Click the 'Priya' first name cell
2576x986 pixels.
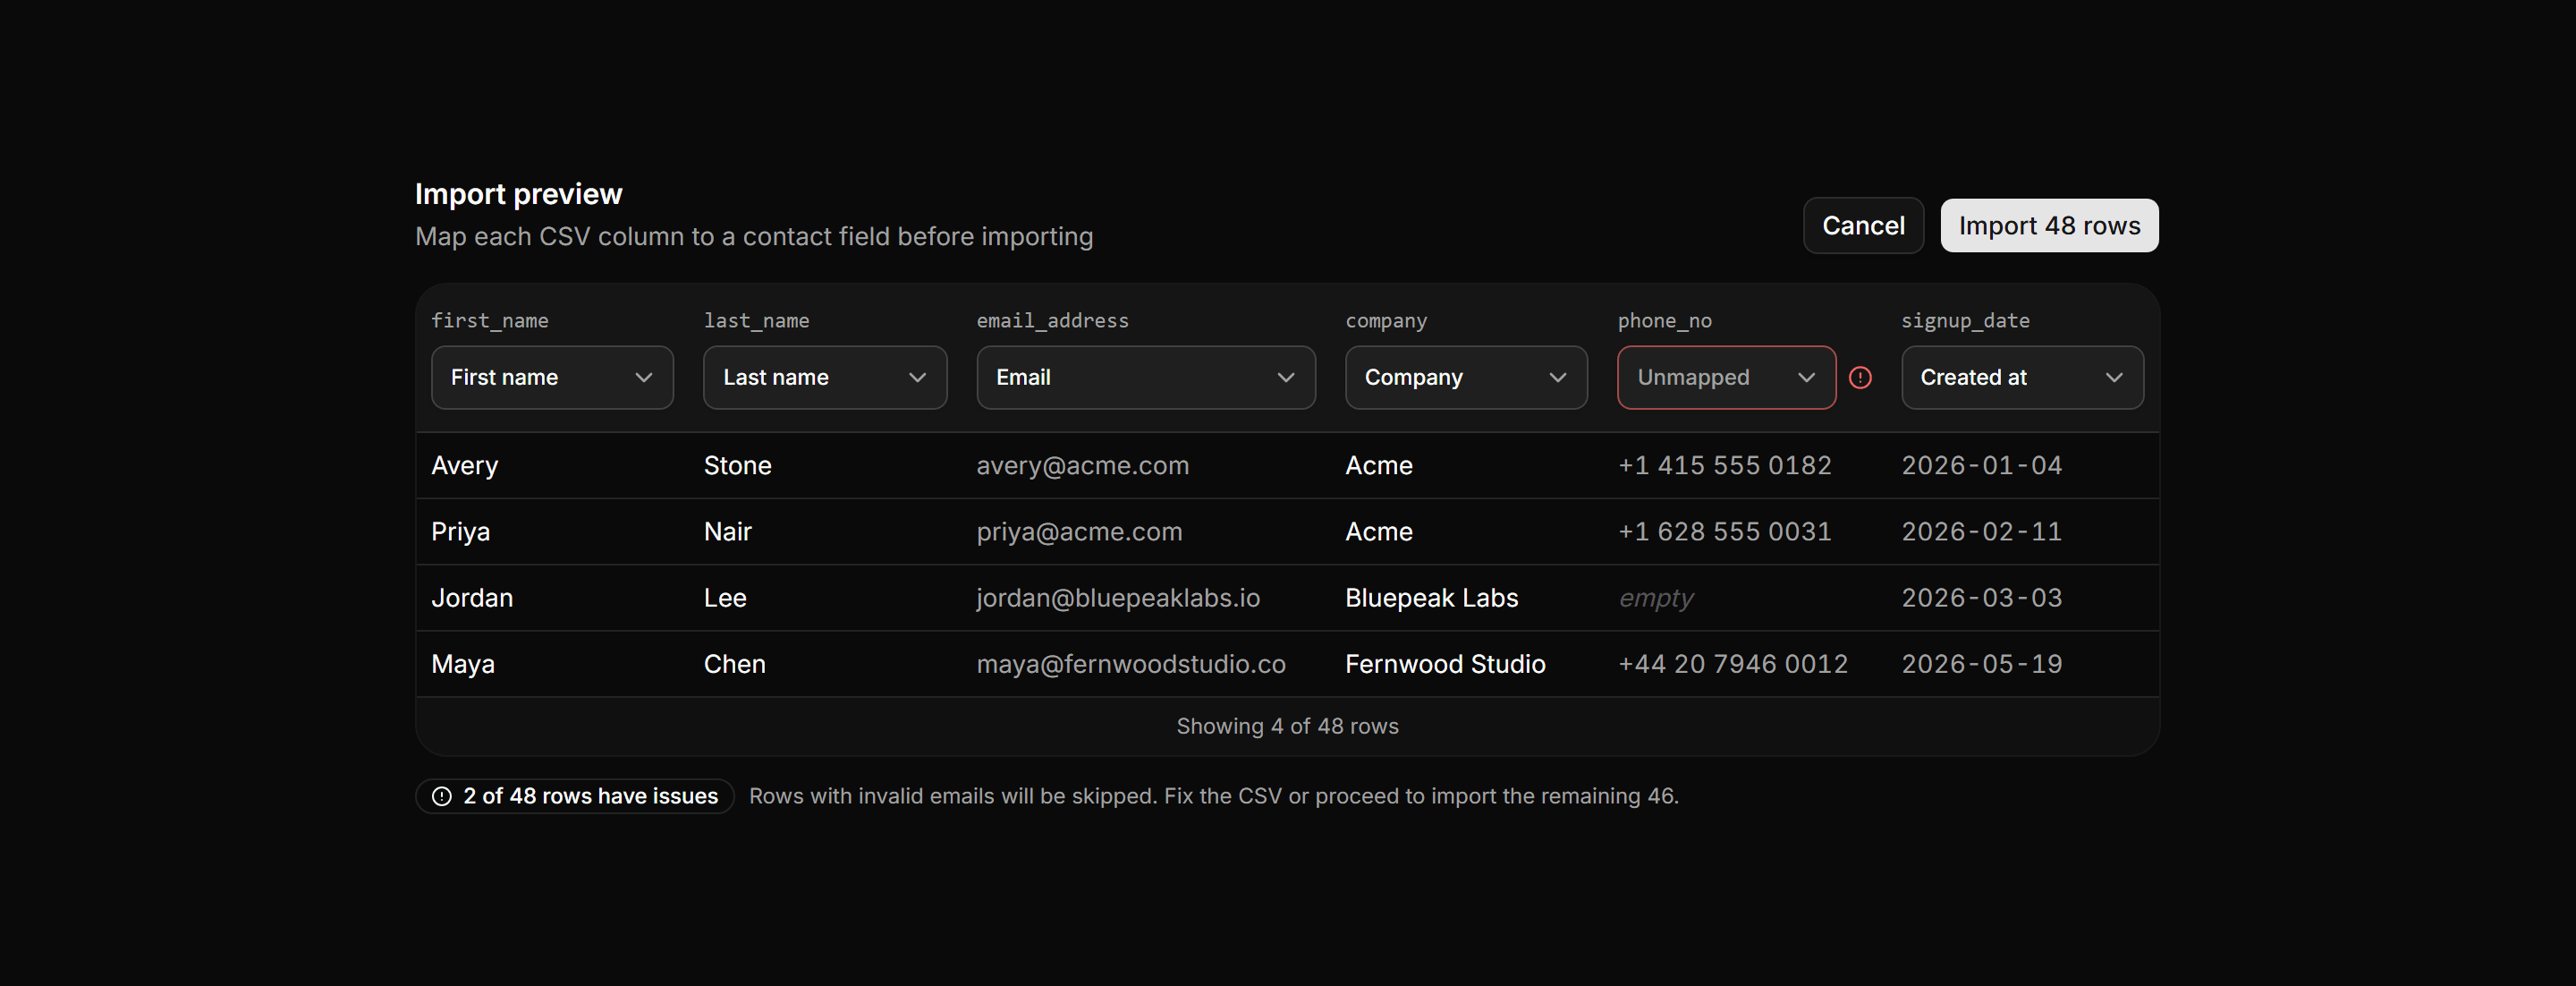pos(460,532)
